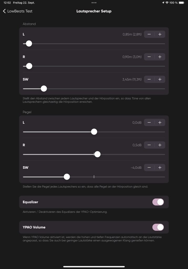Click the subwoofer distance slider handle
The width and height of the screenshot is (188, 269).
[x=44, y=89]
